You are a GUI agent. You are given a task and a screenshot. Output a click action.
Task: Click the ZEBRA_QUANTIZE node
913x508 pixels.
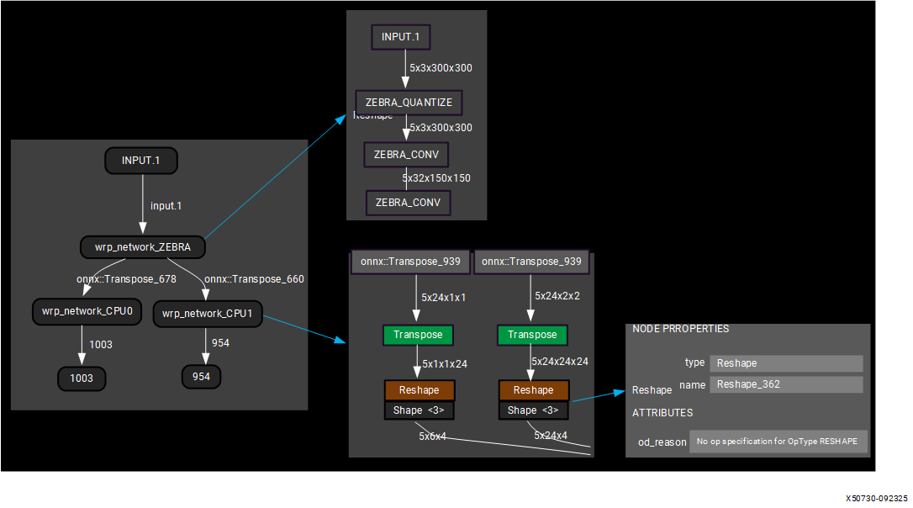coord(409,102)
